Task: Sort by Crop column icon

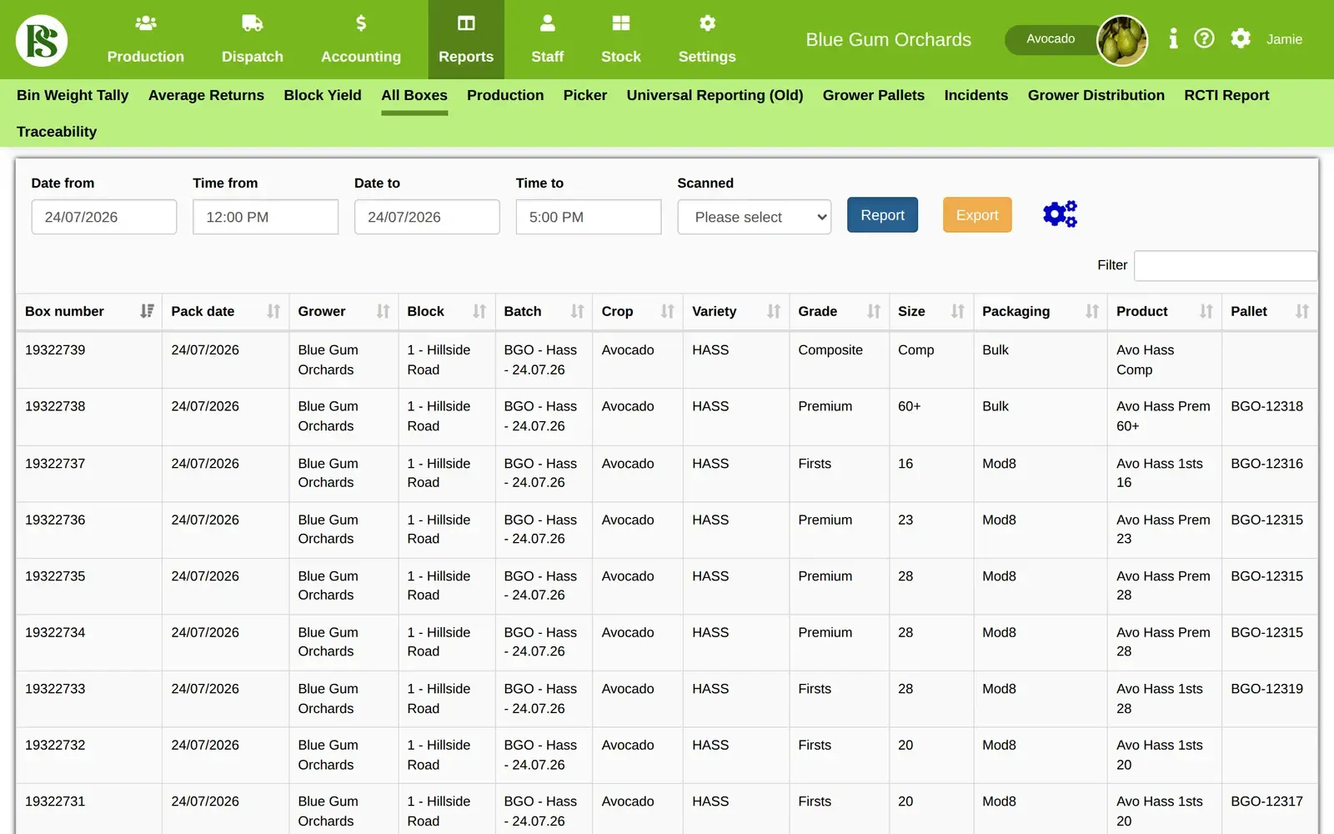Action: (667, 311)
